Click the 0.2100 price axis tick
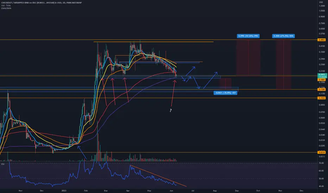Viewport: 328px width, 193px height. (x=322, y=71)
